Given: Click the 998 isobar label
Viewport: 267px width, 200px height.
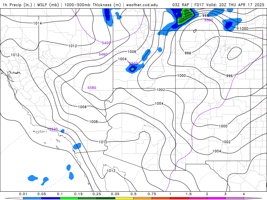Looking at the screenshot, I should [x=205, y=16].
